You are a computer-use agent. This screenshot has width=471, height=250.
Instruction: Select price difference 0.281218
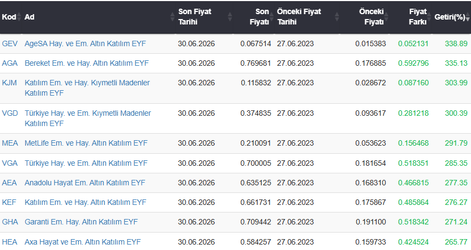click(413, 113)
